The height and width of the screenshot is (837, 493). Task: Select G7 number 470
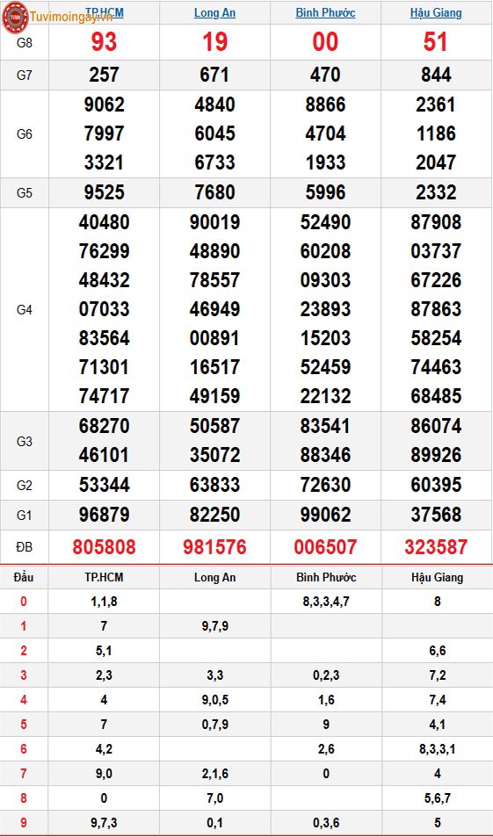(x=325, y=75)
